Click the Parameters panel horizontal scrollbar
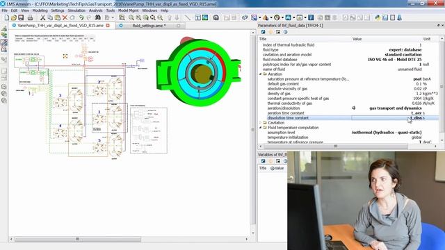The image size is (445, 250). [x=336, y=147]
